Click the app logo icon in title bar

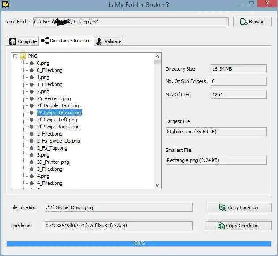coord(5,4)
